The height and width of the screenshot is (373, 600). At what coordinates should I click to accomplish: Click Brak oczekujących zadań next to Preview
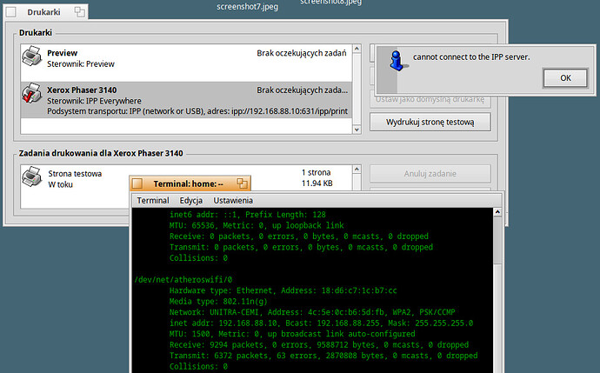[x=302, y=53]
